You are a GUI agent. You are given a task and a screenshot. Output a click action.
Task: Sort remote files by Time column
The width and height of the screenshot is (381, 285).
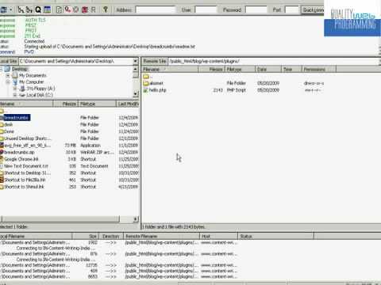pos(291,70)
